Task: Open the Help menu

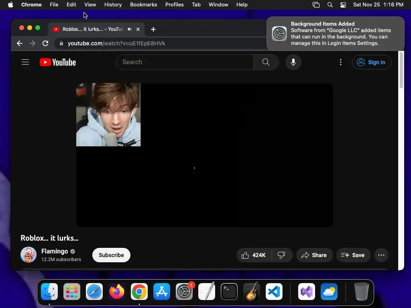Action: tap(242, 5)
